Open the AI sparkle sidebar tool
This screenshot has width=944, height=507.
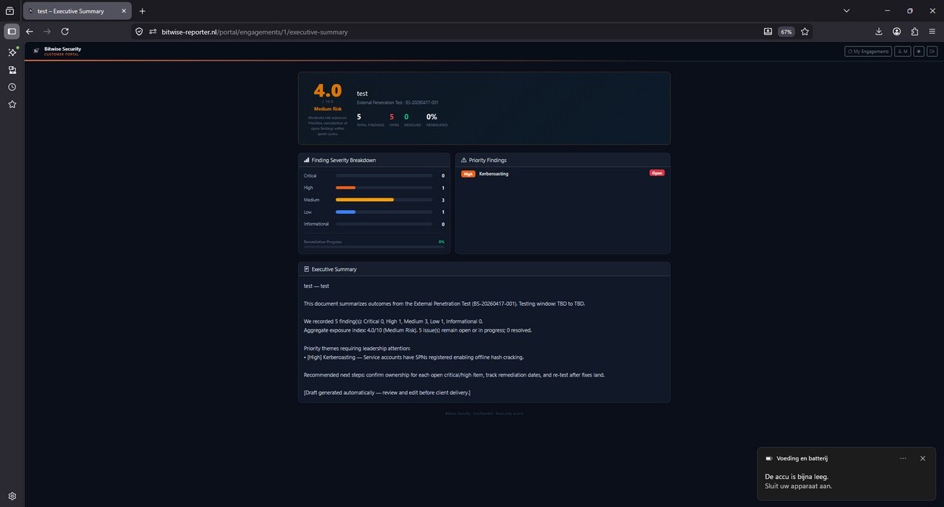[x=12, y=52]
